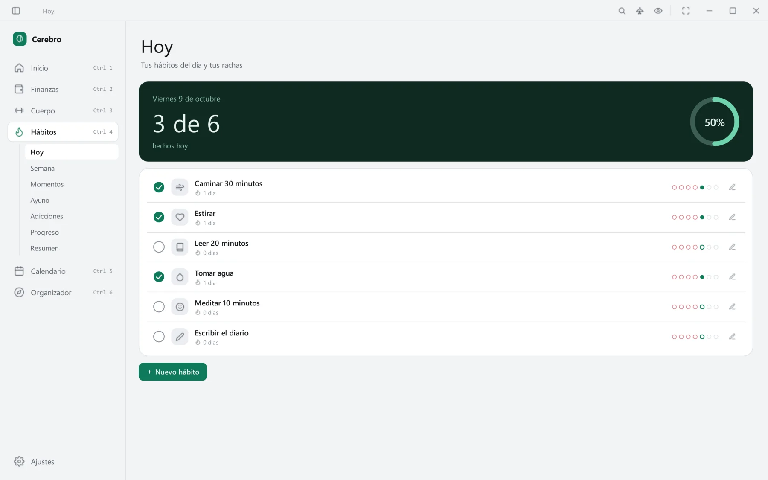The width and height of the screenshot is (768, 480).
Task: Click the book icon beside Leer 20 minutos
Action: (x=180, y=247)
